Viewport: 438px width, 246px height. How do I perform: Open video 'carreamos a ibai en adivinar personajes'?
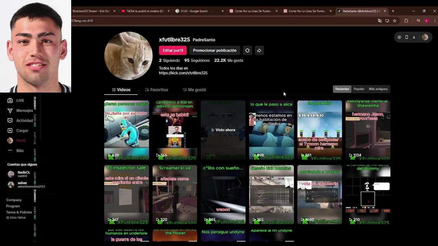click(x=175, y=130)
